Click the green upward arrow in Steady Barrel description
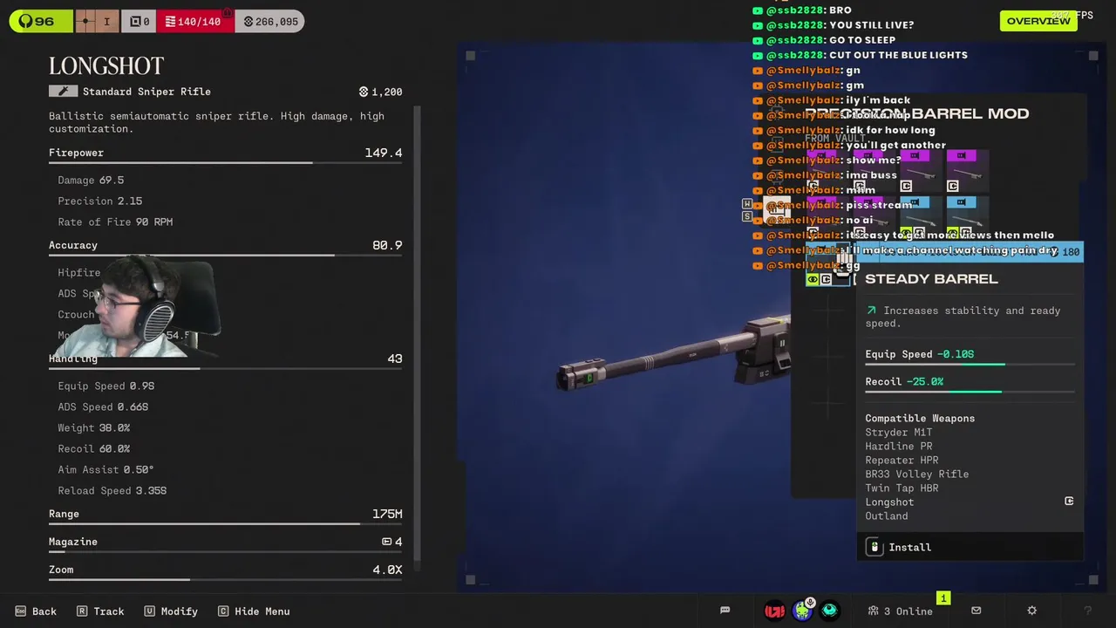1116x628 pixels. (x=871, y=311)
